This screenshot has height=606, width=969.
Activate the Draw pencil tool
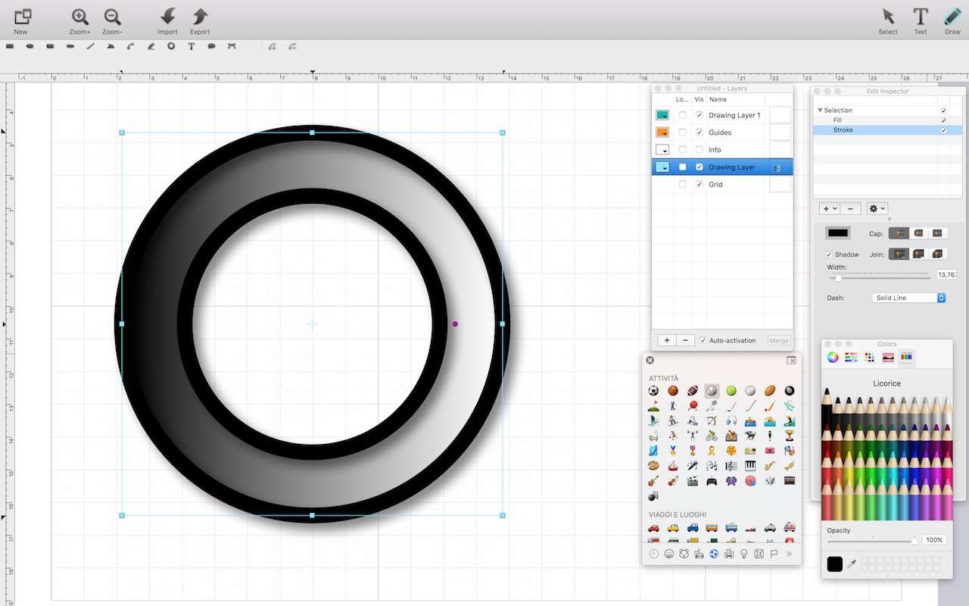[x=952, y=17]
